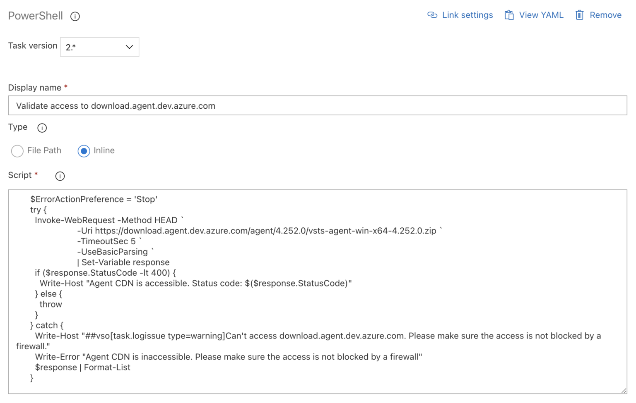Open Link settings

(467, 15)
